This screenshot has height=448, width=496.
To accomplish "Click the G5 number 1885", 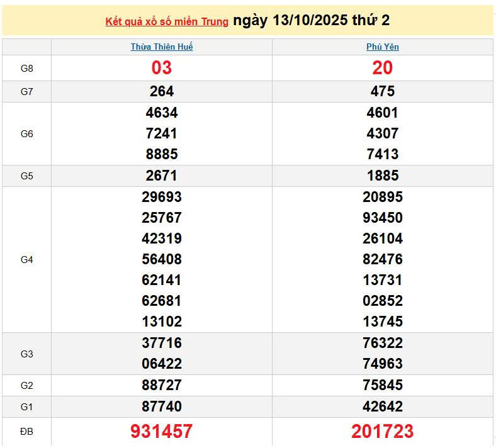I will pos(382,176).
